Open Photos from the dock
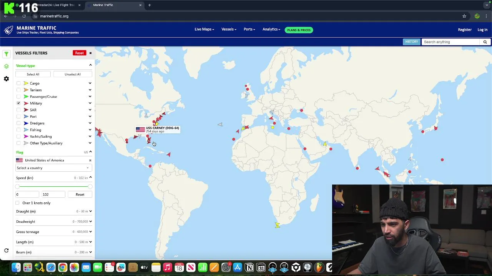 [74, 267]
